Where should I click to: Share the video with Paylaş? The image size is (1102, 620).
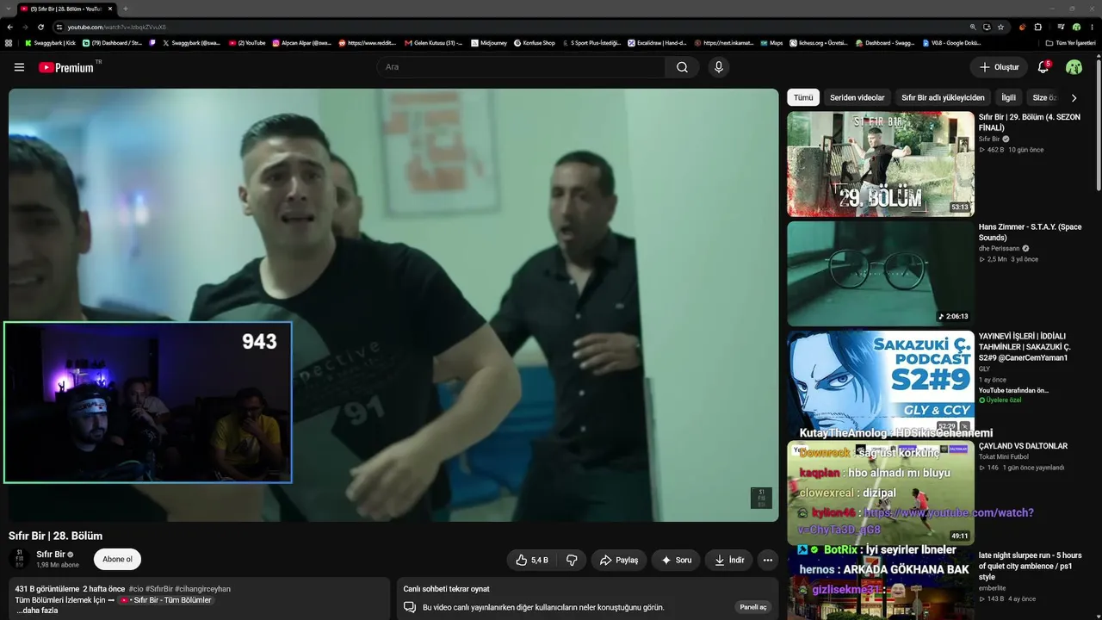tap(619, 560)
